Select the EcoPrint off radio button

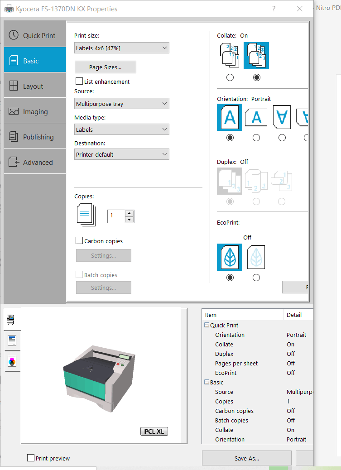pyautogui.click(x=230, y=278)
